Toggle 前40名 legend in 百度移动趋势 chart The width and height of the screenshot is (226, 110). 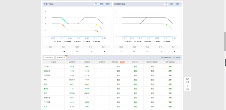[x=157, y=42]
